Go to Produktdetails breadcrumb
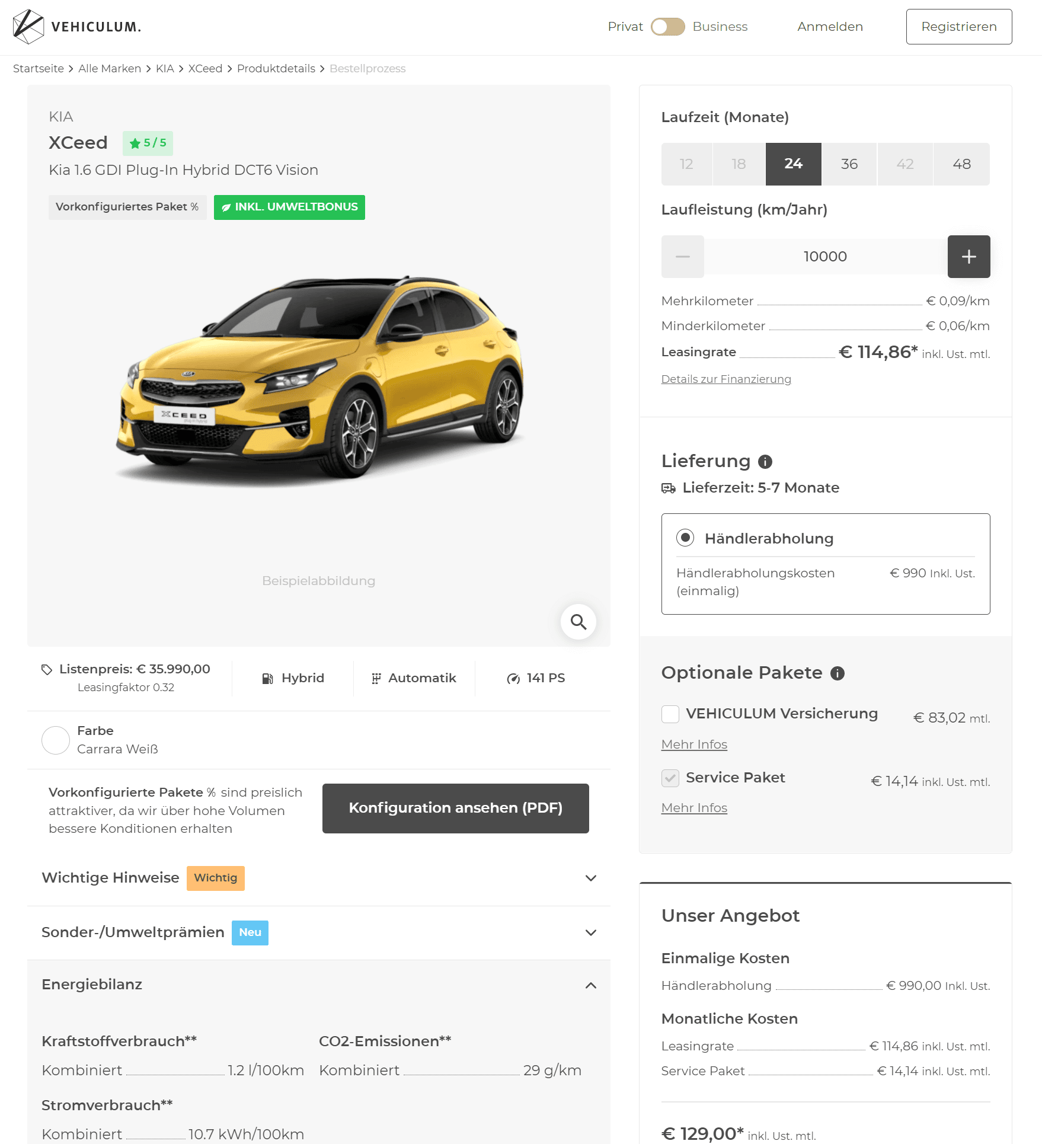 point(276,69)
